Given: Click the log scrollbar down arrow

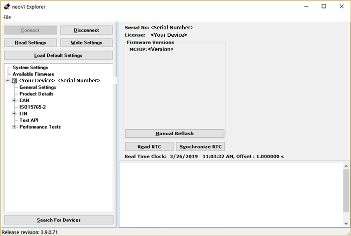Looking at the screenshot, I should 346,223.
